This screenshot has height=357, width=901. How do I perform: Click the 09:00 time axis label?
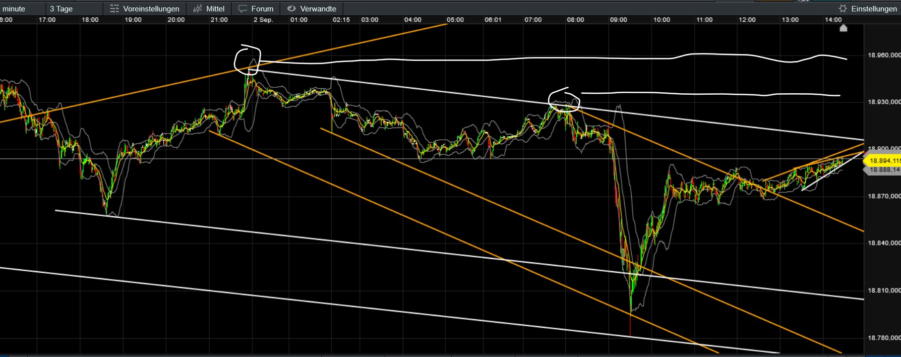pyautogui.click(x=619, y=20)
